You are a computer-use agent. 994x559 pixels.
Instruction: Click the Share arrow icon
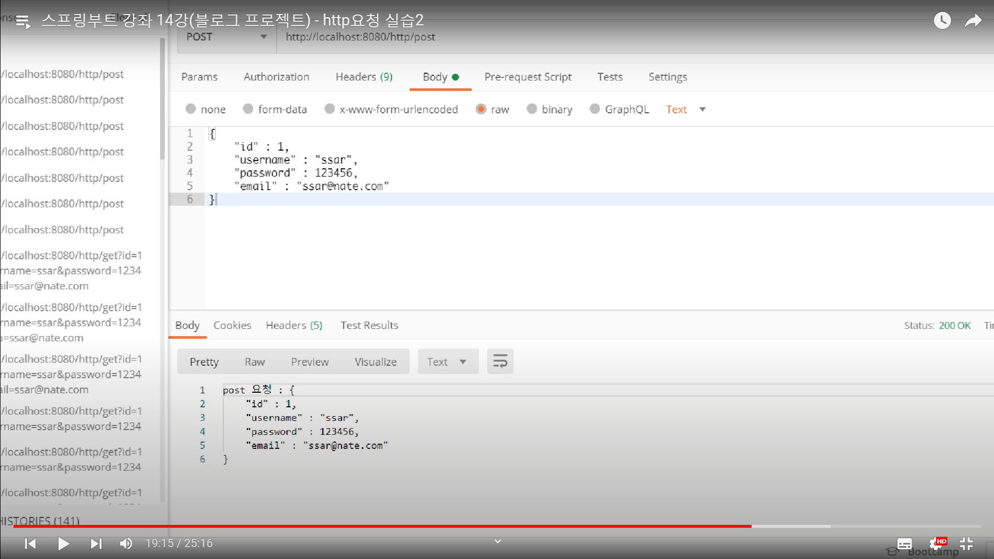point(973,21)
